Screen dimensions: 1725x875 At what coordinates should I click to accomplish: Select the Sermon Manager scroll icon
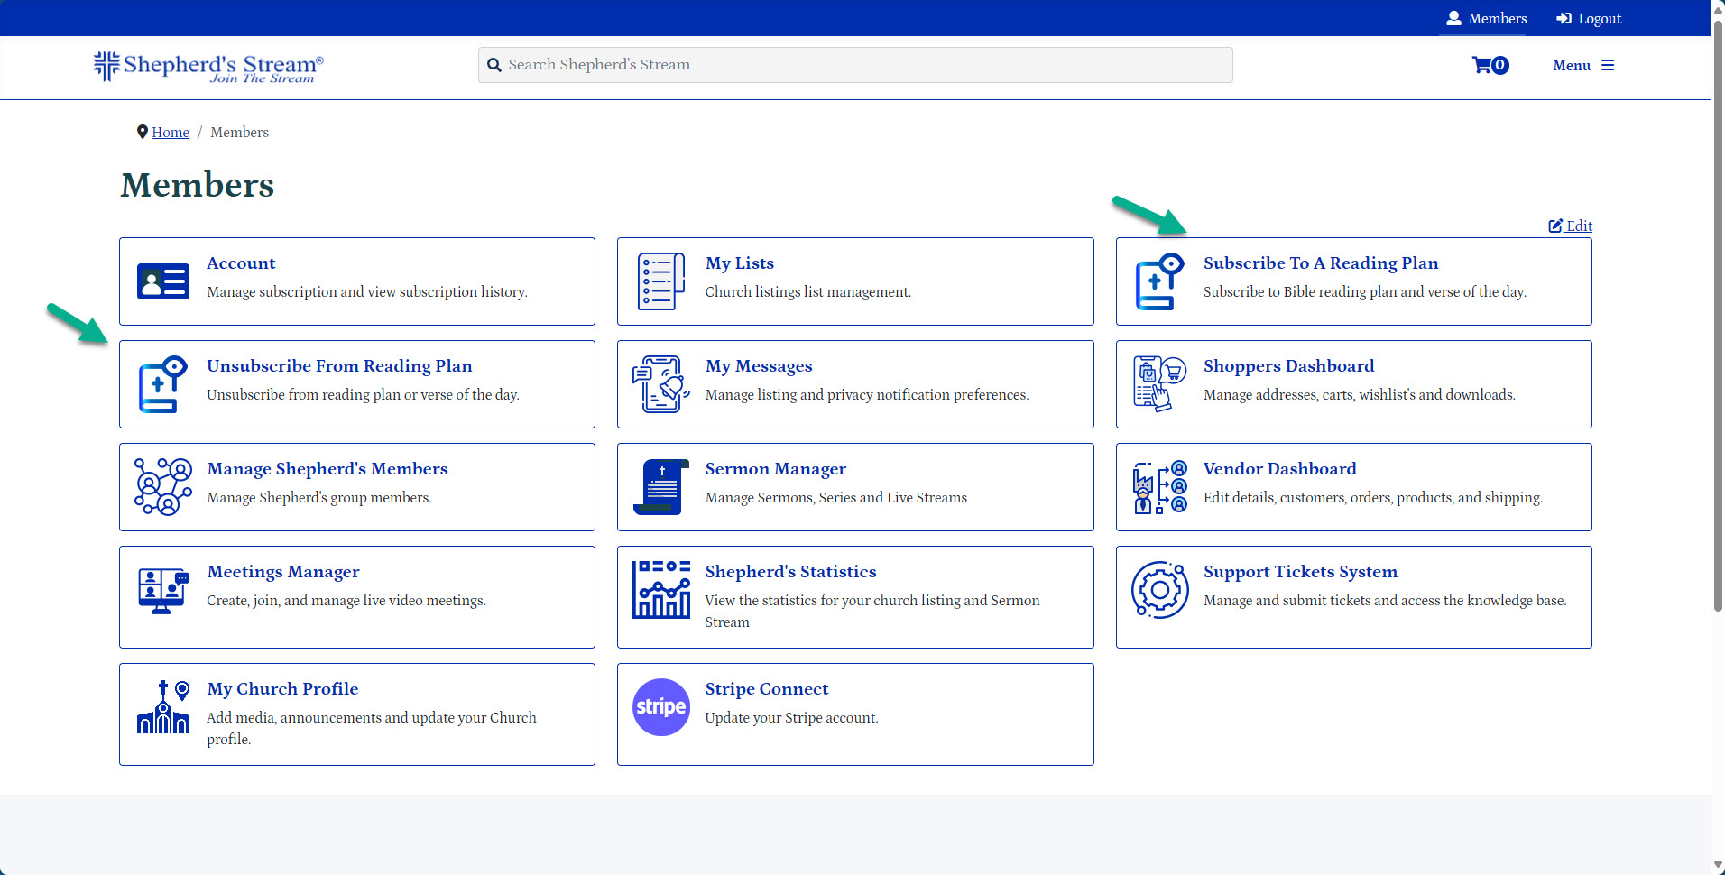coord(661,487)
